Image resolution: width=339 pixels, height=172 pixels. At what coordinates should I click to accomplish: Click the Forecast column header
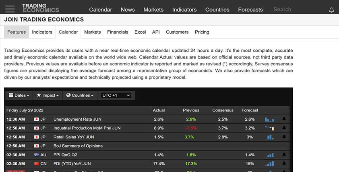(x=250, y=110)
